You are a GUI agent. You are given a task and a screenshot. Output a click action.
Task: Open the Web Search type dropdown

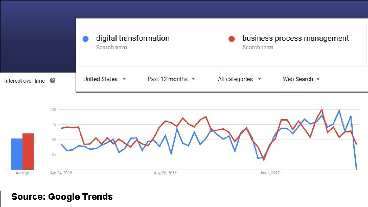coord(302,79)
